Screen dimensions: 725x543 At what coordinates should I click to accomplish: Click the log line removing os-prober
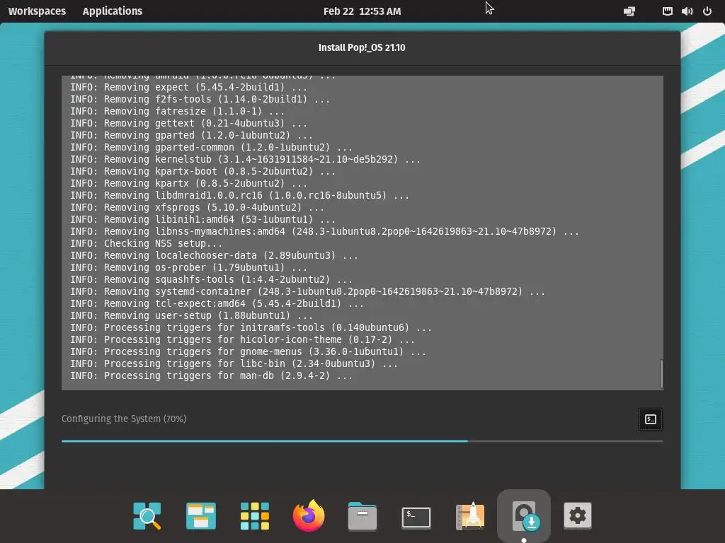pyautogui.click(x=188, y=267)
